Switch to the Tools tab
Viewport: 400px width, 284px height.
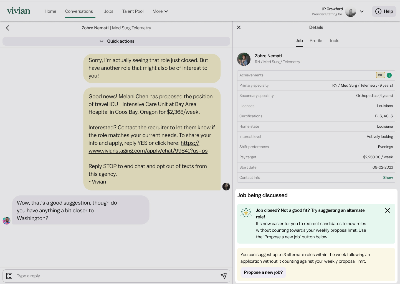(334, 41)
